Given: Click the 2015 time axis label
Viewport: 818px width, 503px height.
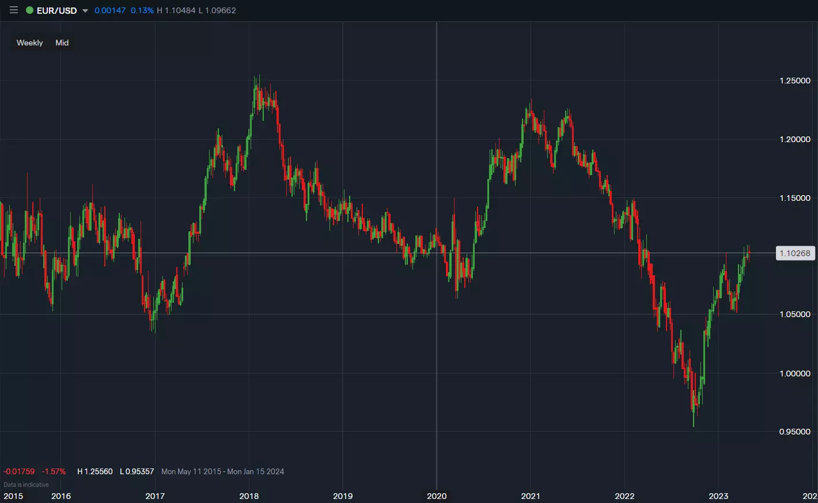Looking at the screenshot, I should 13,496.
